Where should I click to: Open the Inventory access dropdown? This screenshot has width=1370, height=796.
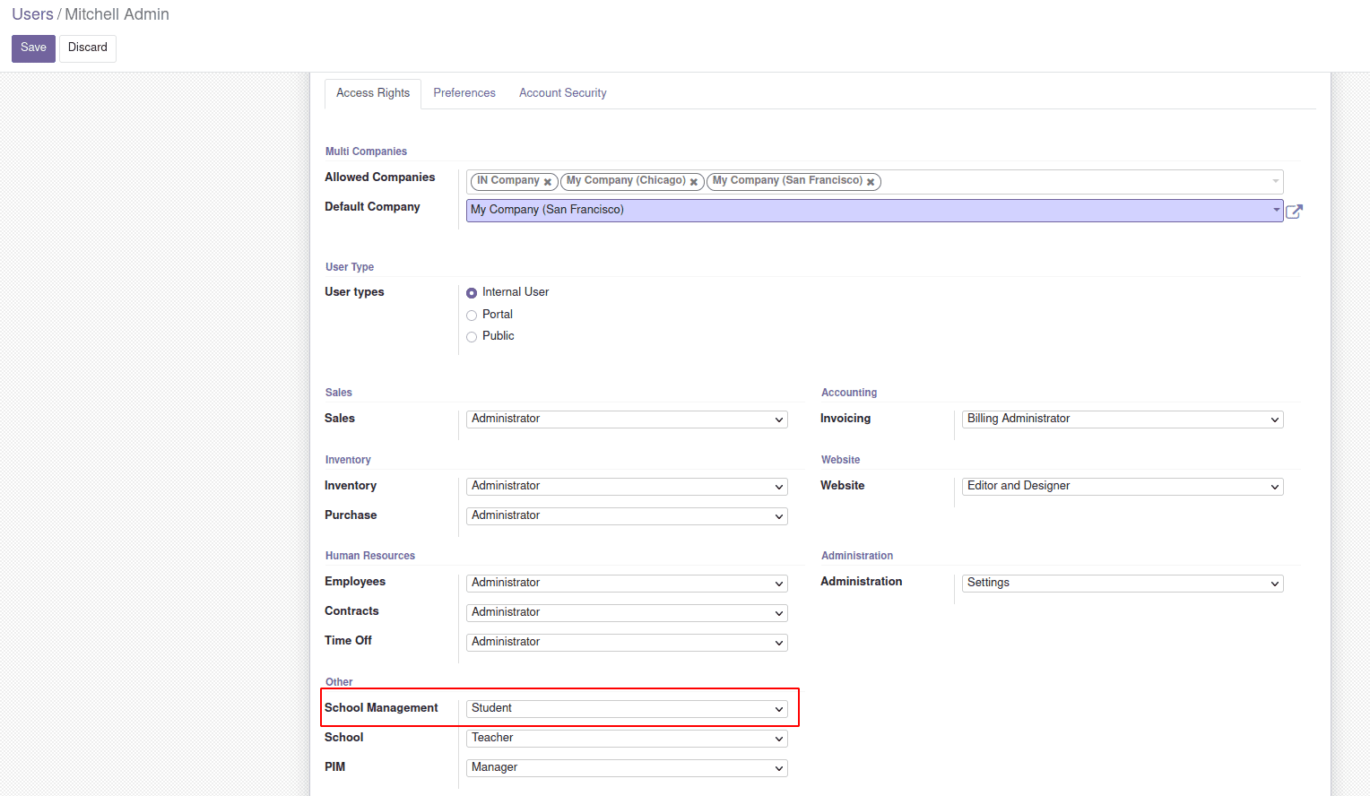point(627,487)
